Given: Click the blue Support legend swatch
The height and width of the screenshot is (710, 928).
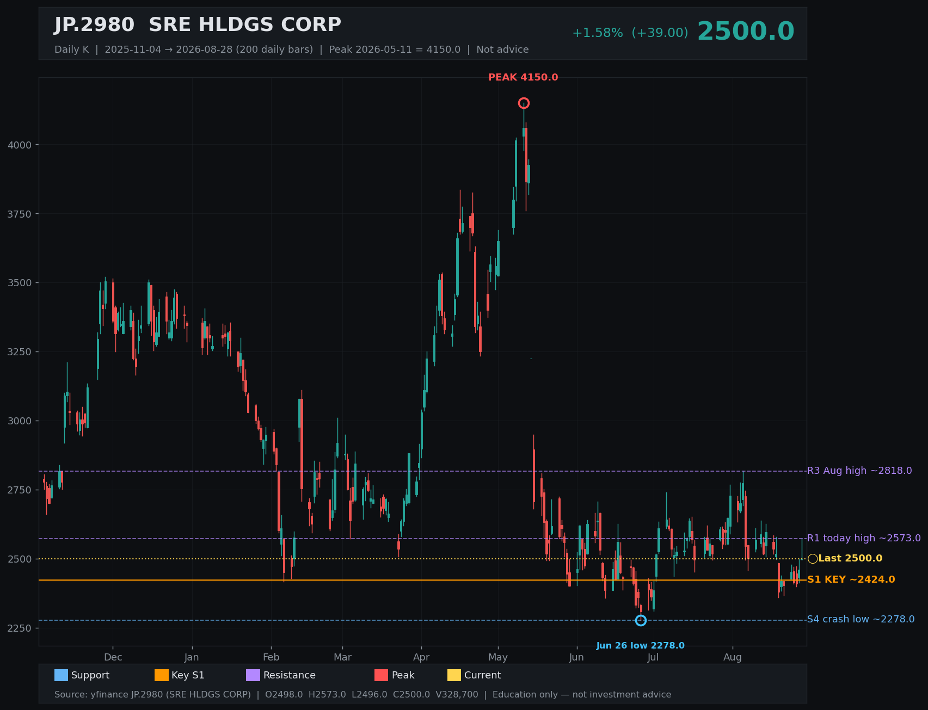Looking at the screenshot, I should pyautogui.click(x=61, y=675).
